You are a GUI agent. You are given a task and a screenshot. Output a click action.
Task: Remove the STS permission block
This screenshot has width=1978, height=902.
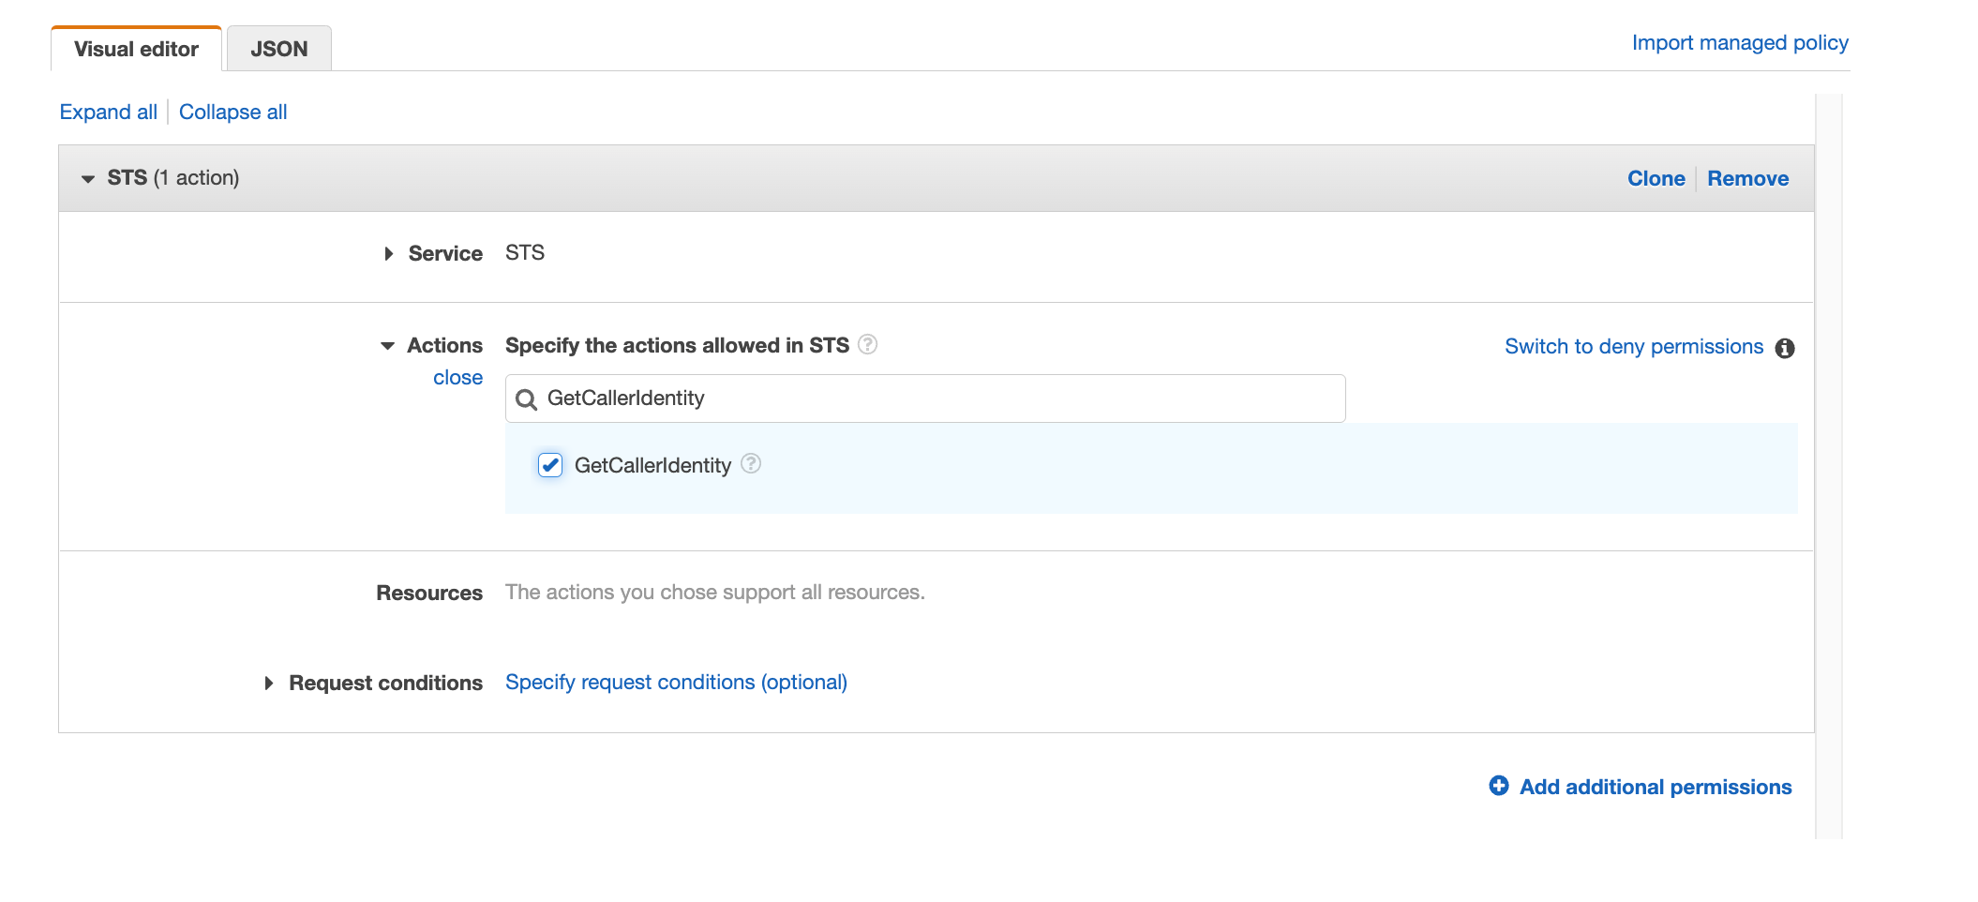(x=1747, y=178)
